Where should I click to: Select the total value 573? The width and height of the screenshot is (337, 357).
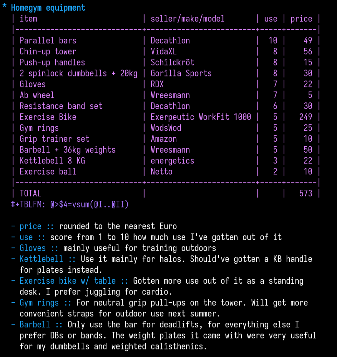pos(305,193)
